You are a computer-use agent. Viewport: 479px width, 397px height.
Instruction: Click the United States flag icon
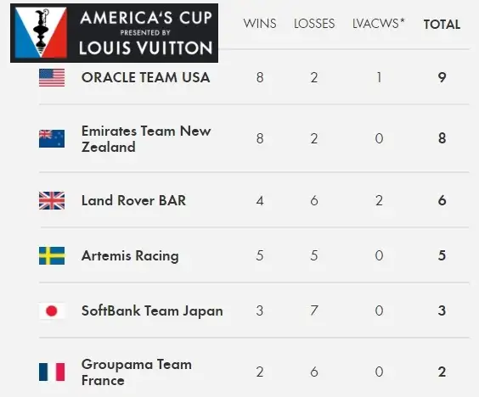(x=52, y=77)
